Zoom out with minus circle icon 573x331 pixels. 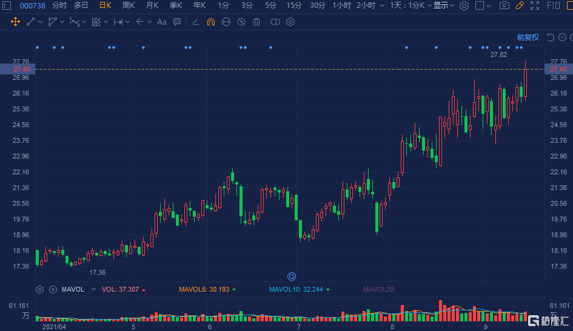click(x=563, y=37)
